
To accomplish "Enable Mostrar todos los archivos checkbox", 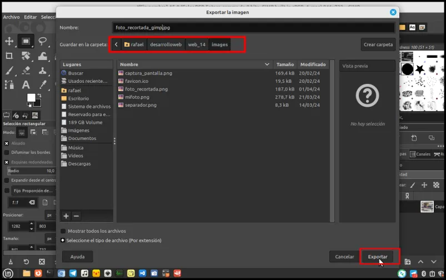I will click(x=63, y=231).
